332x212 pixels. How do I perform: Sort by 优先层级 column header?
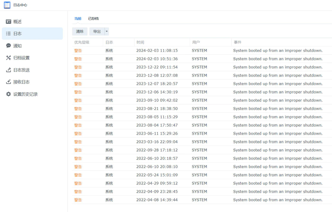pyautogui.click(x=82, y=42)
